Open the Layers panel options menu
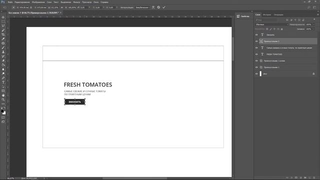 pyautogui.click(x=318, y=14)
